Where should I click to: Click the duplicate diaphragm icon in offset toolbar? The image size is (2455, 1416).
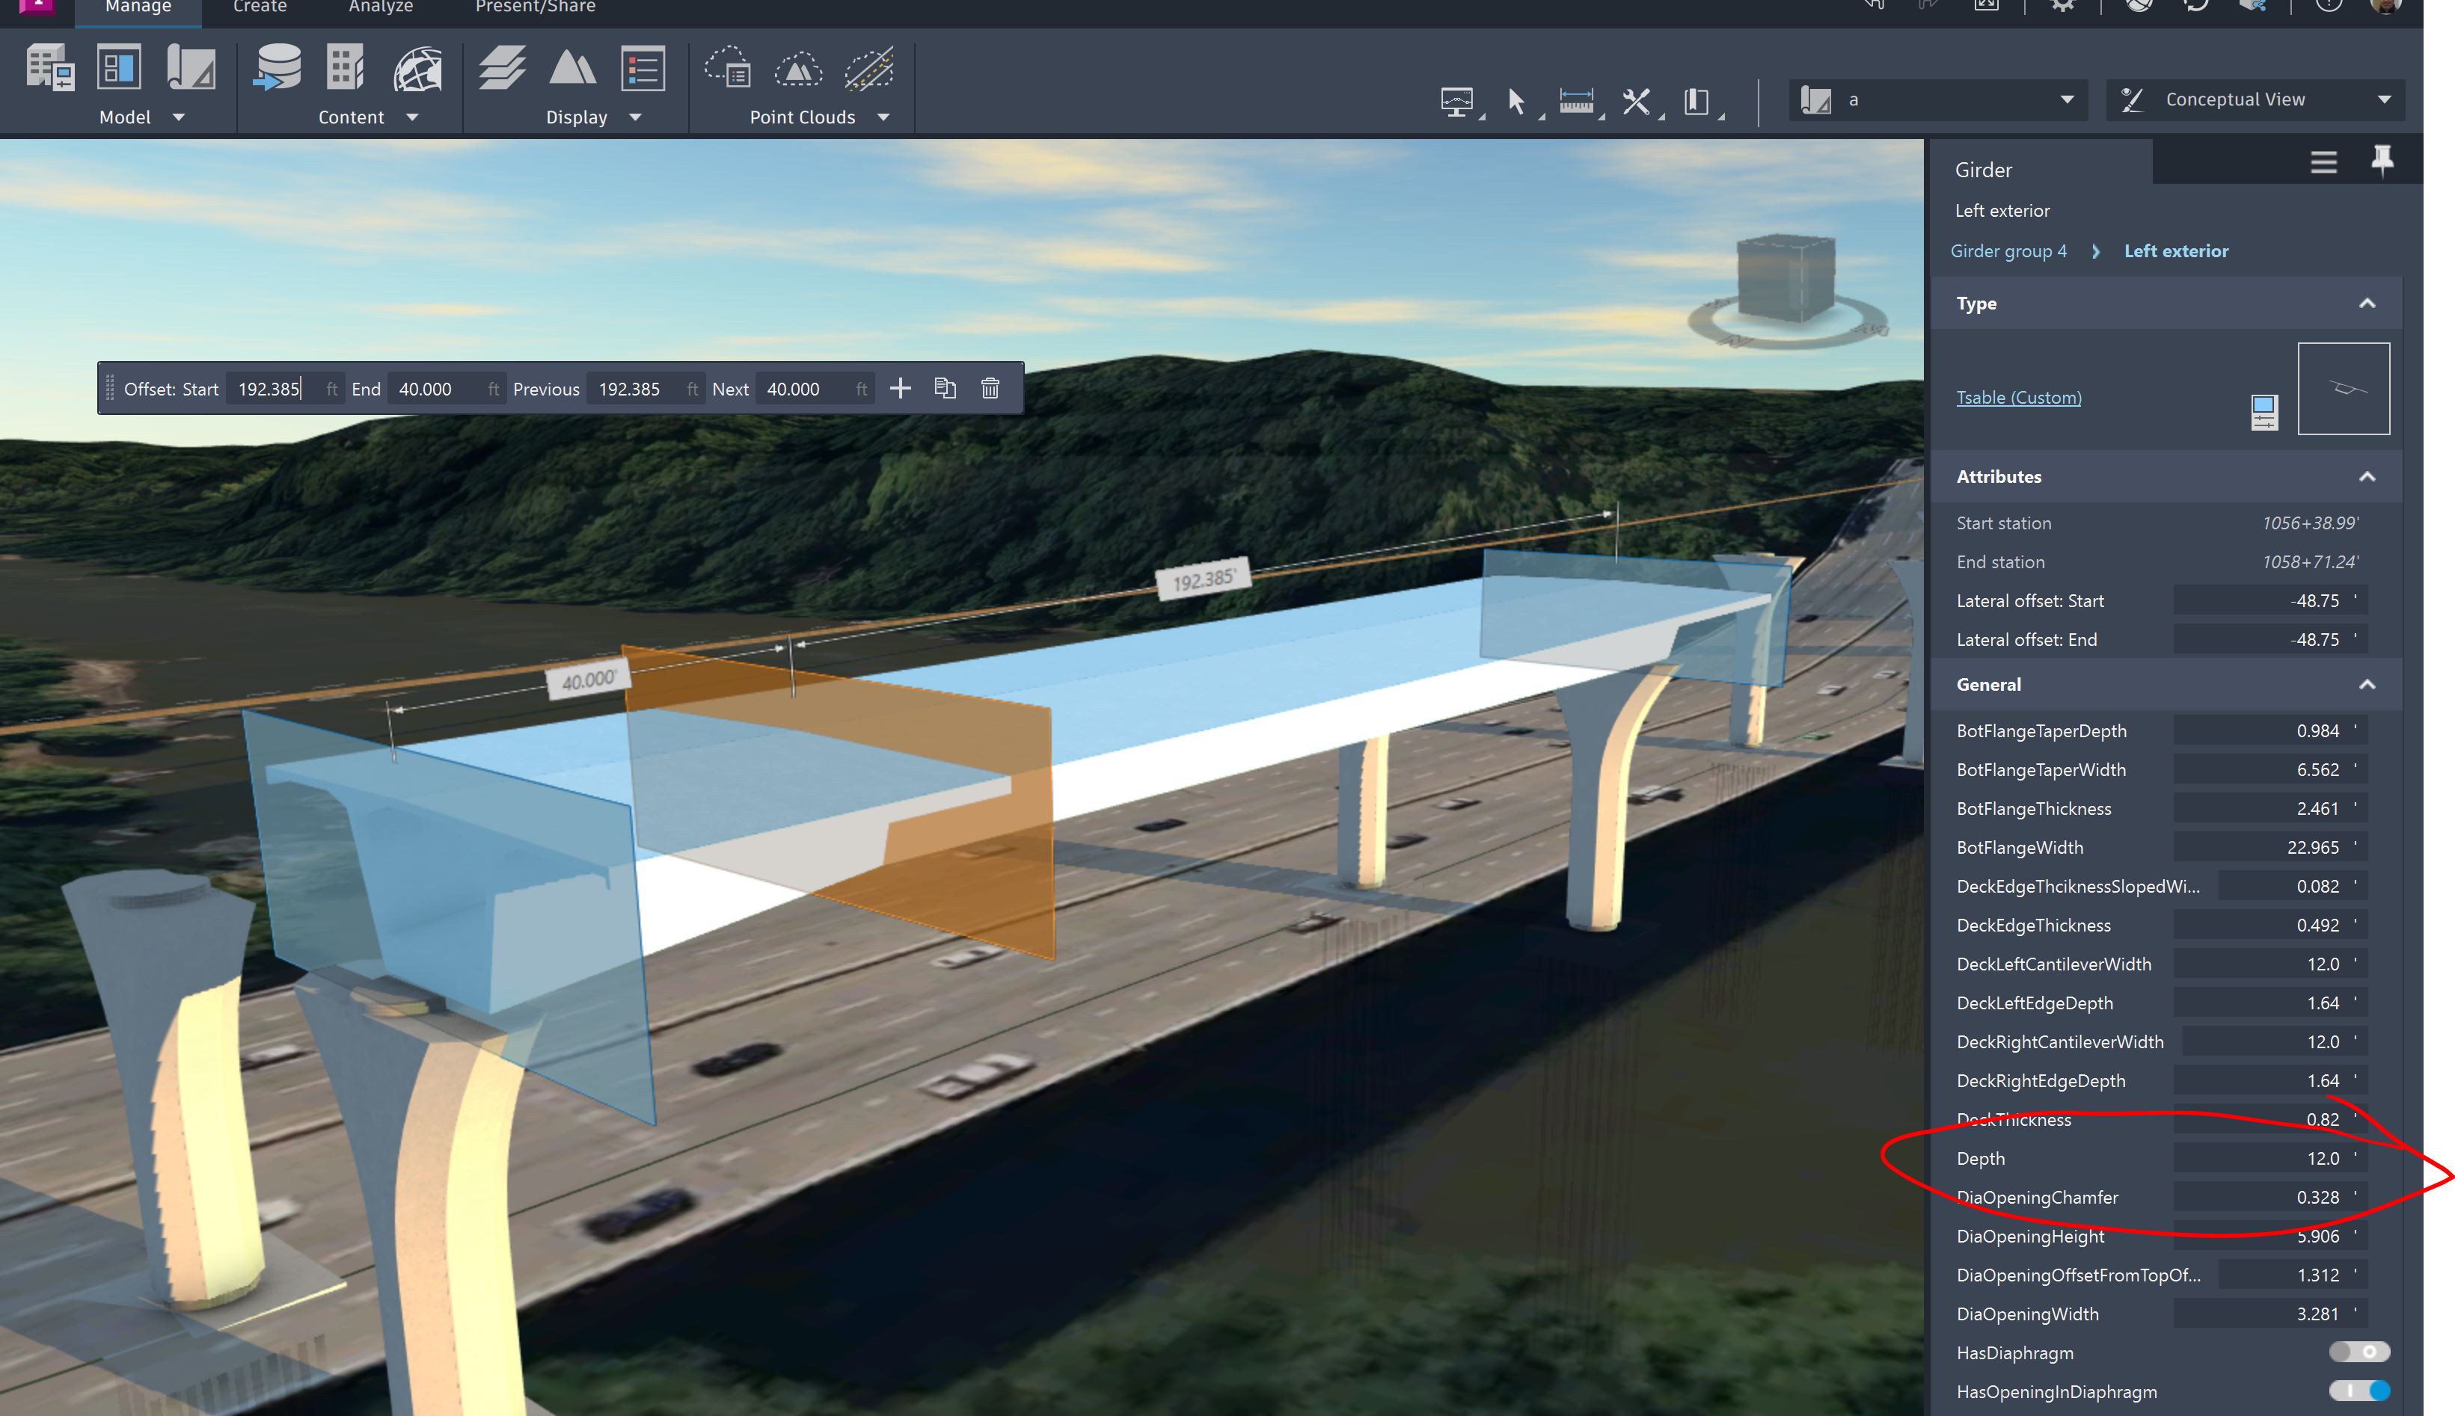(x=945, y=388)
